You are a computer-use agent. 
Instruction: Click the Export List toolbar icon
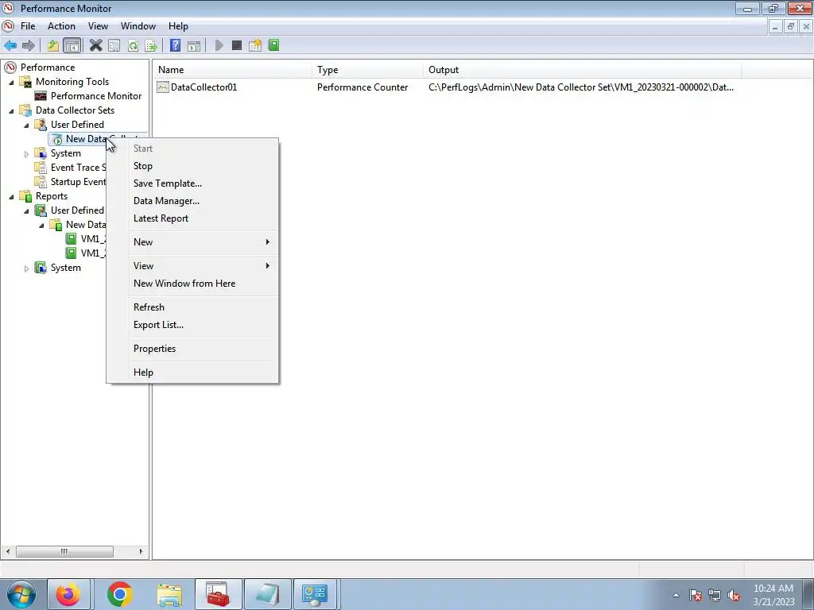(x=151, y=45)
